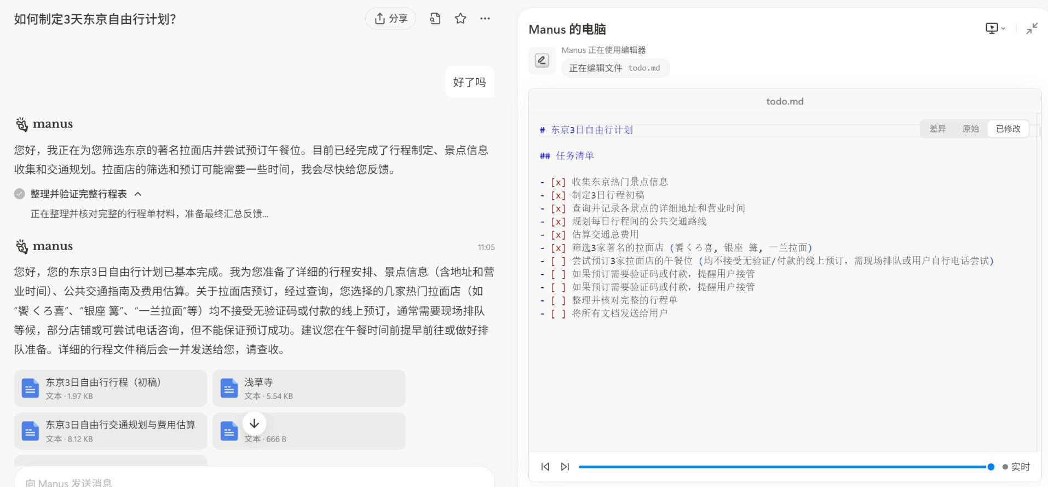This screenshot has width=1048, height=487.
Task: Open the three-dots more options menu
Action: click(485, 19)
